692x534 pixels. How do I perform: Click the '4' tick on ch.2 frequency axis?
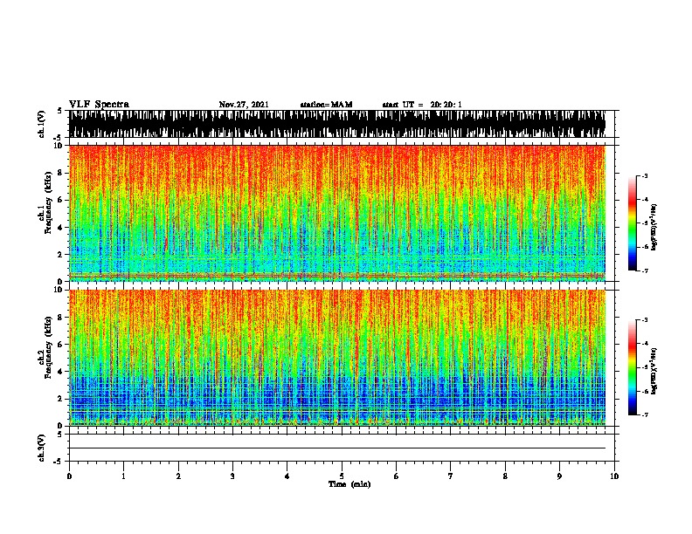61,372
